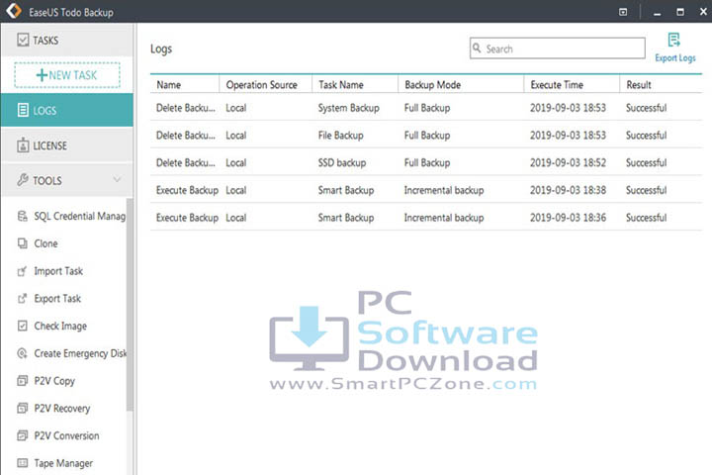This screenshot has height=475, width=712.
Task: Click the magnifier icon in search box
Action: click(x=477, y=47)
